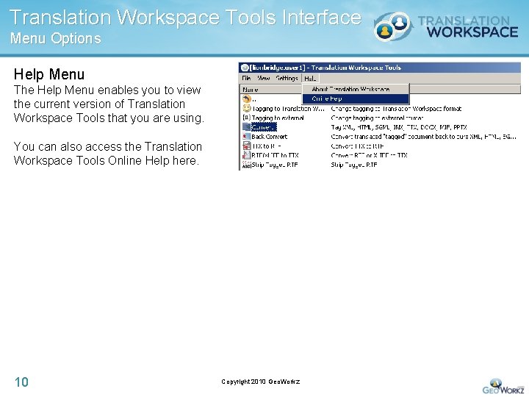
Task: Click the Strip Tagged RTF icon
Action: (x=247, y=165)
